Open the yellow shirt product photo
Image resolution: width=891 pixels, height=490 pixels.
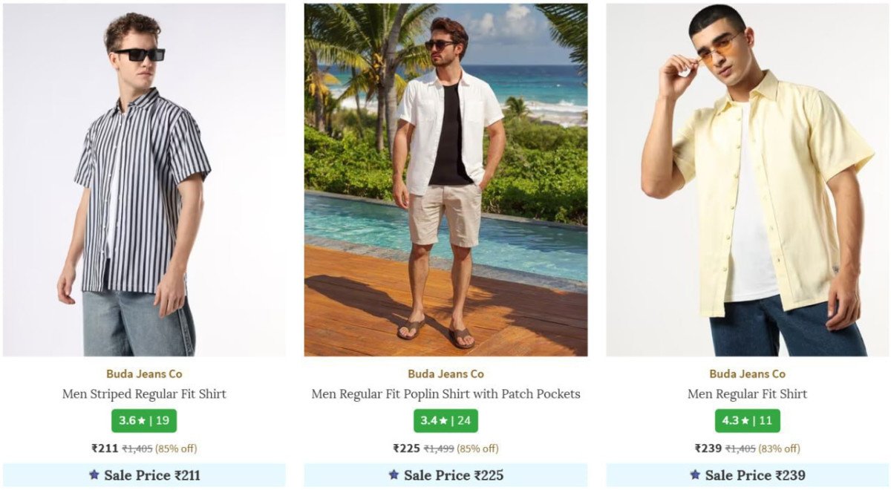coord(747,180)
